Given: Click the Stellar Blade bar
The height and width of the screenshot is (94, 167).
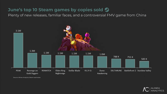Looking at the screenshot, I should click(74, 62).
